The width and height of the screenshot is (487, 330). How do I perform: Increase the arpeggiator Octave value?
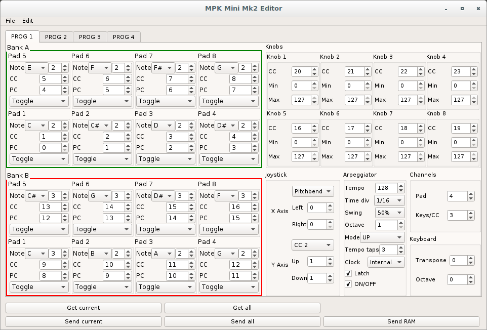point(401,223)
